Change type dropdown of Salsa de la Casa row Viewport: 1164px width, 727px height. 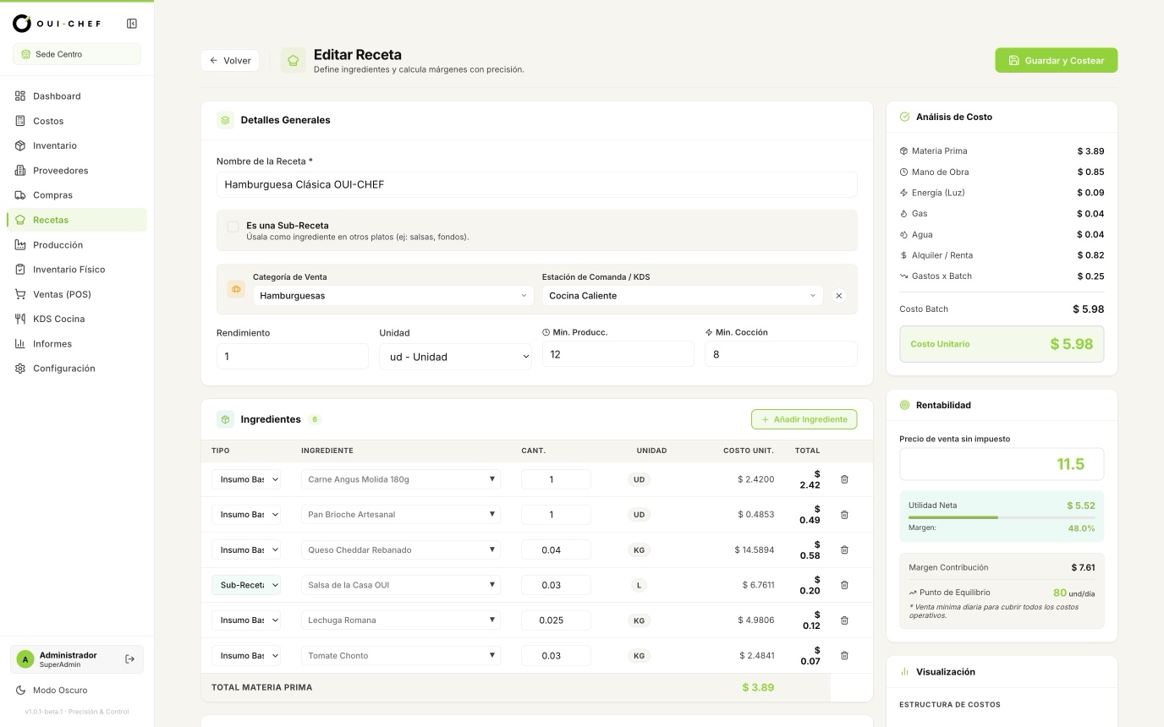click(x=246, y=585)
